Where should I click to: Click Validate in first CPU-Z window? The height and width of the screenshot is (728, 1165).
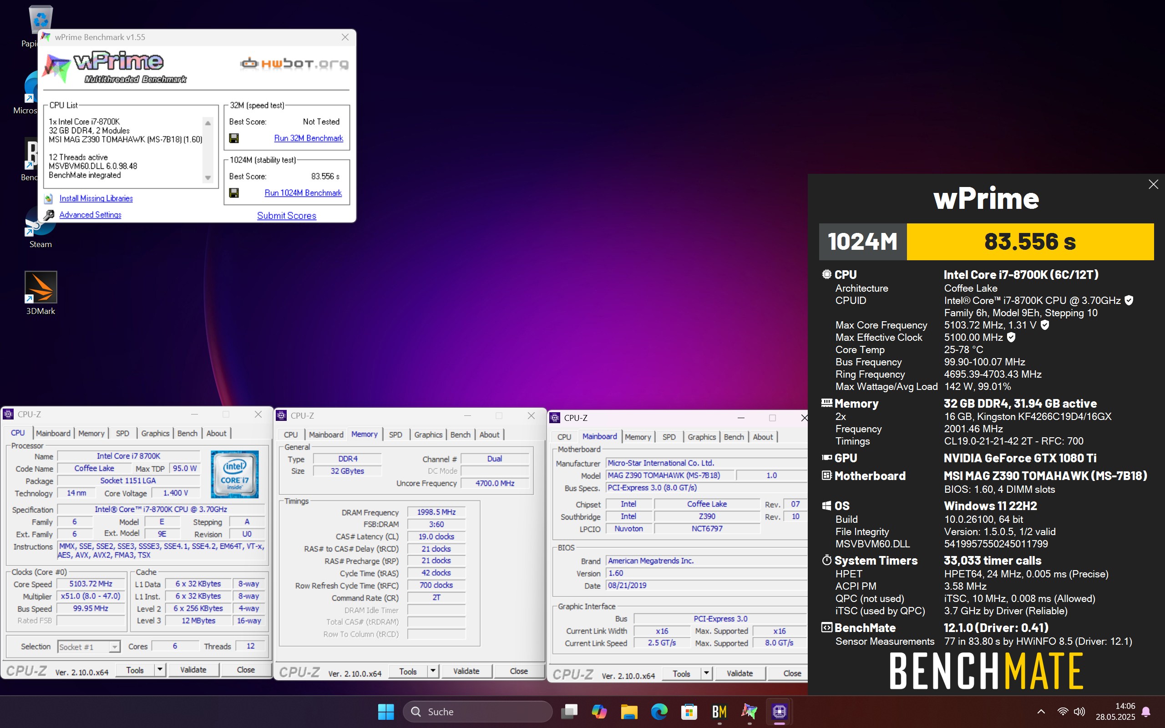coord(193,670)
